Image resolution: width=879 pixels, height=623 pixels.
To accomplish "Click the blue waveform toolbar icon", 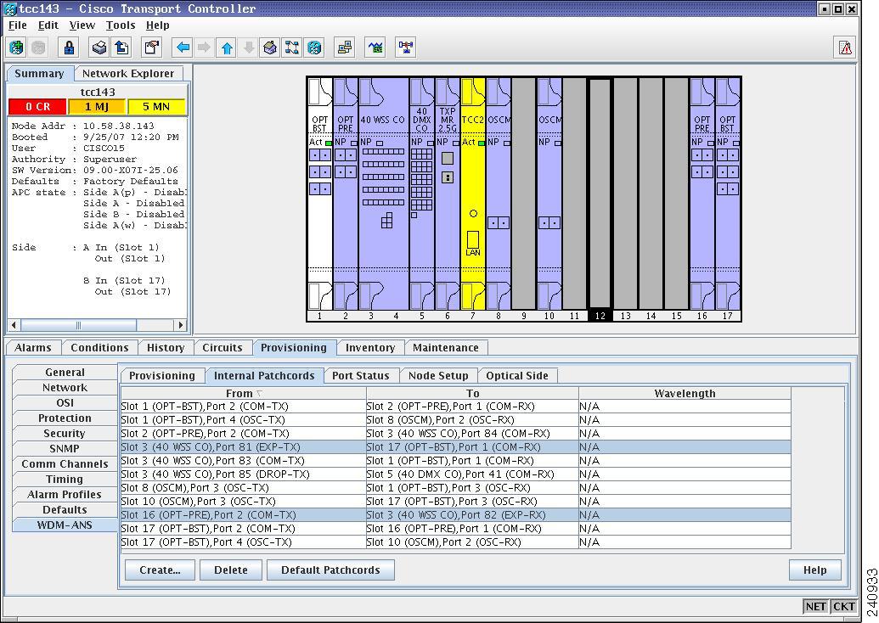I will tap(375, 48).
